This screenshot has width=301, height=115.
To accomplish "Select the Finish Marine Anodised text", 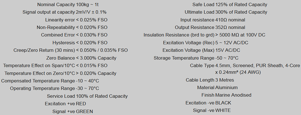I will pyautogui.click(x=226, y=95).
